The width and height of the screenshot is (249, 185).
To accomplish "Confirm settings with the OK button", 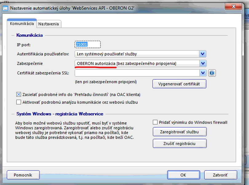I will [183, 175].
